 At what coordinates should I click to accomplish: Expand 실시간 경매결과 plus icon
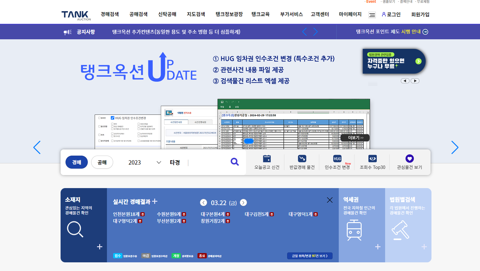pos(155,201)
